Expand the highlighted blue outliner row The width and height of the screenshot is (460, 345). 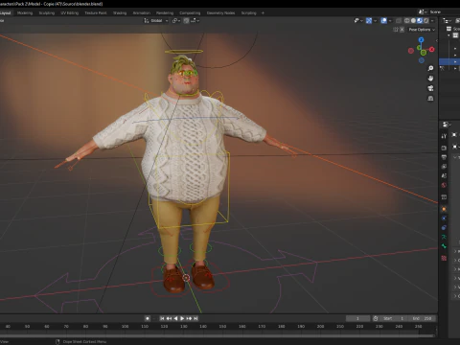tap(455, 61)
